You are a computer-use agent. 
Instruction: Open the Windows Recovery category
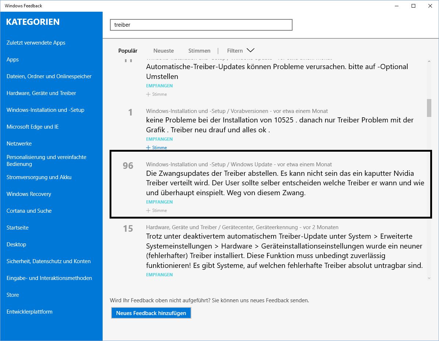click(29, 194)
